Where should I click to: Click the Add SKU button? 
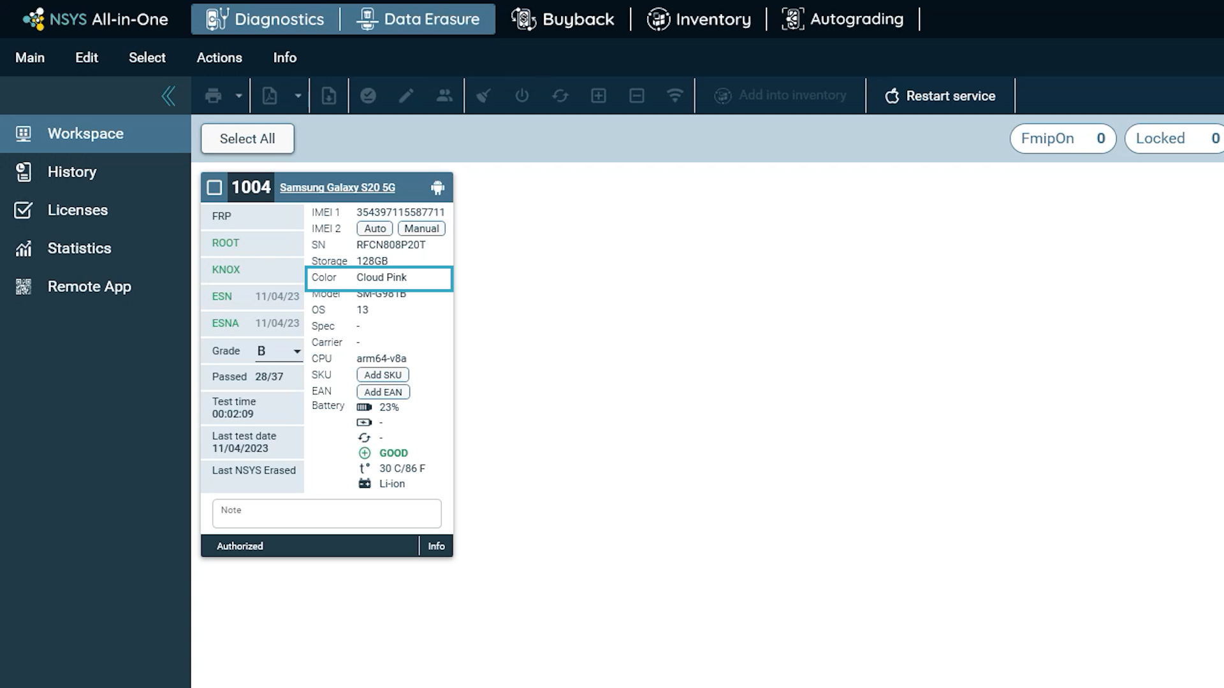[x=382, y=375]
